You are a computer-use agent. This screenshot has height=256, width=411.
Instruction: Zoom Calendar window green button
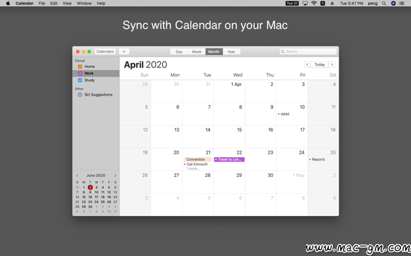pyautogui.click(x=89, y=52)
